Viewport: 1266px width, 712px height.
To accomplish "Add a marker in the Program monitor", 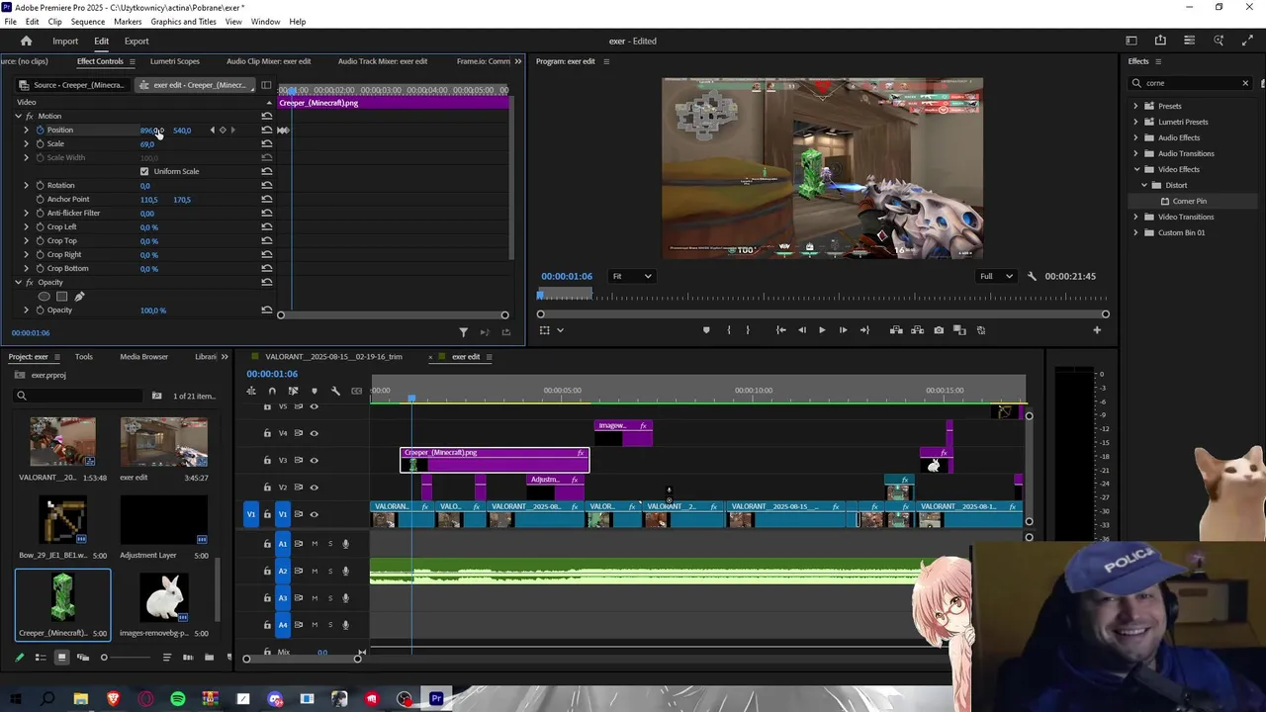I will point(706,330).
